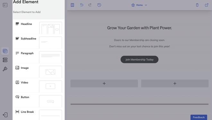Screen dimensions: 212x120
Task: Open page in new window icon
Action: point(207,5)
